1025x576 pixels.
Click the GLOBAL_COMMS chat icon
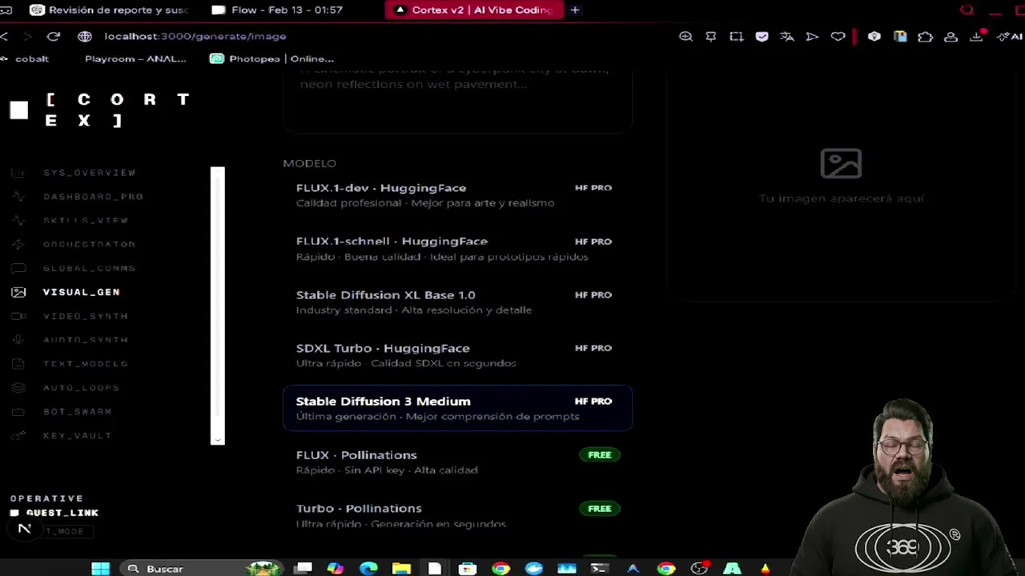pos(18,268)
